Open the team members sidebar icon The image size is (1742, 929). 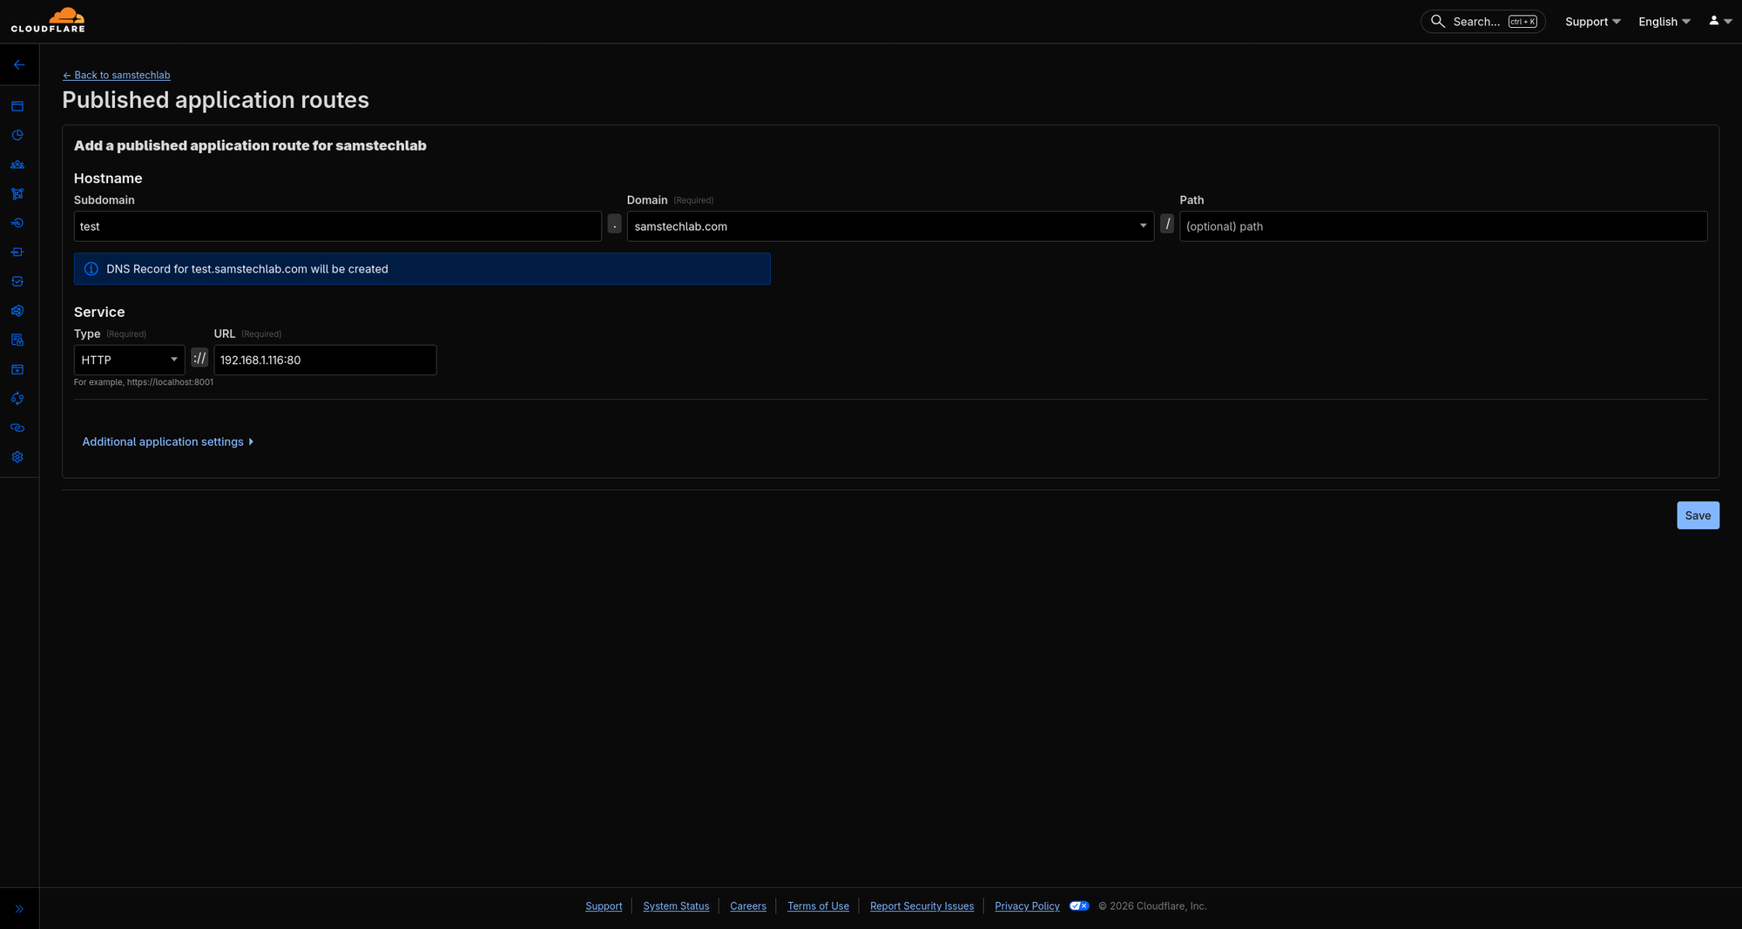tap(17, 165)
